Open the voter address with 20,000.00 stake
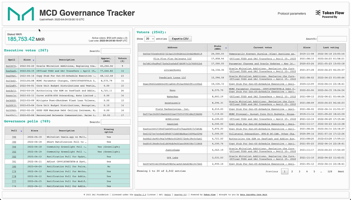Viewport: 351px width, 200px height. [x=172, y=54]
